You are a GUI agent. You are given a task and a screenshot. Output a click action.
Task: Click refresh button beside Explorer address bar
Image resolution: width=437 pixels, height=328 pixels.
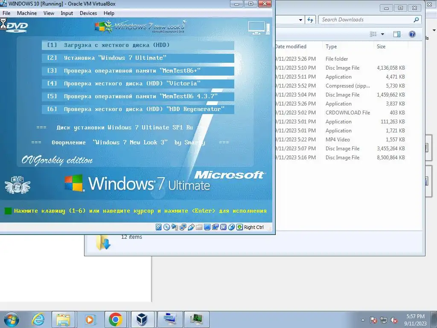310,20
